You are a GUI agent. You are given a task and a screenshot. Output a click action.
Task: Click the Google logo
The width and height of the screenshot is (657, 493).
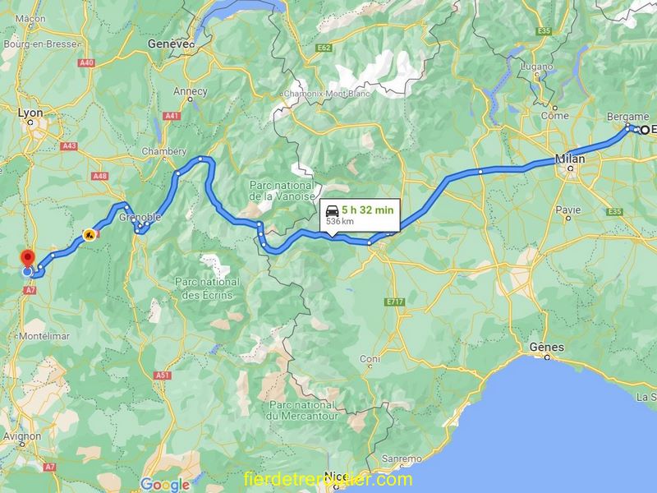click(165, 485)
